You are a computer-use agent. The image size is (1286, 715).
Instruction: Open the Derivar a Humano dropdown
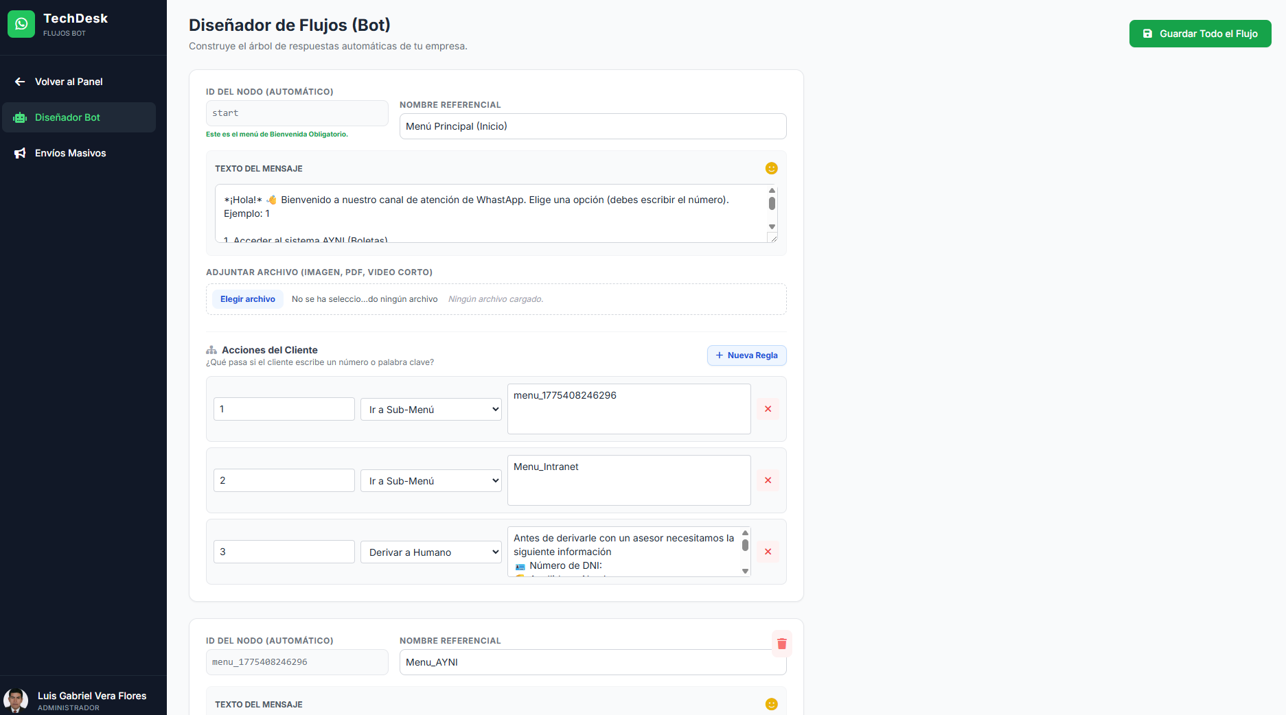point(430,552)
